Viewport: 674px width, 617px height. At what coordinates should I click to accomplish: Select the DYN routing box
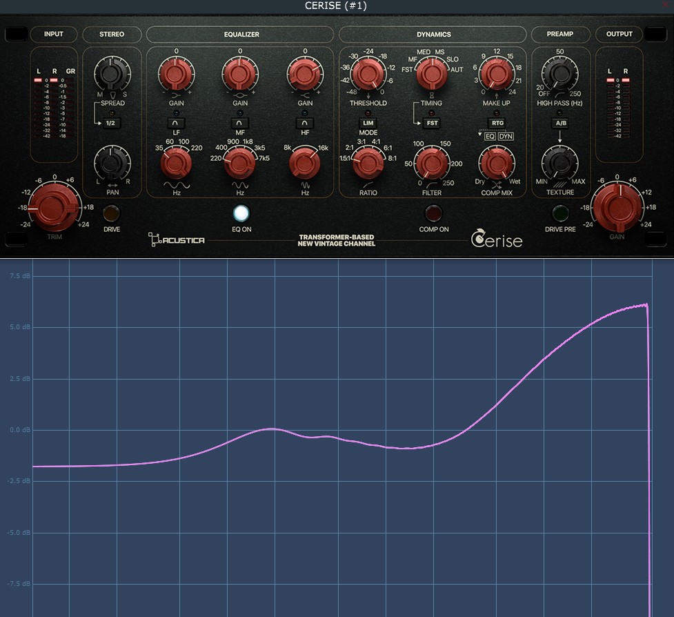coord(506,136)
